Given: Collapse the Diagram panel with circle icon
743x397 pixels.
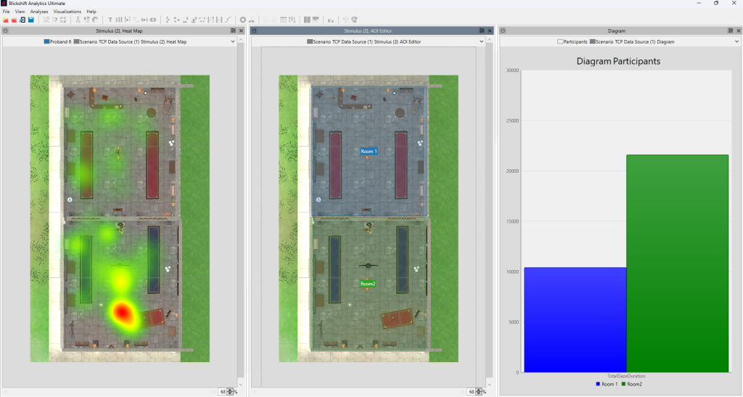Looking at the screenshot, I should click(503, 30).
